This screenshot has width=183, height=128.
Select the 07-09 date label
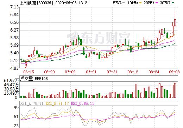point(70,72)
